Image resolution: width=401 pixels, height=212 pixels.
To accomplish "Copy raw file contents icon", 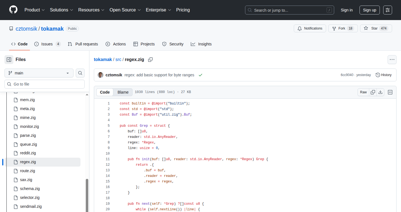I will (373, 92).
